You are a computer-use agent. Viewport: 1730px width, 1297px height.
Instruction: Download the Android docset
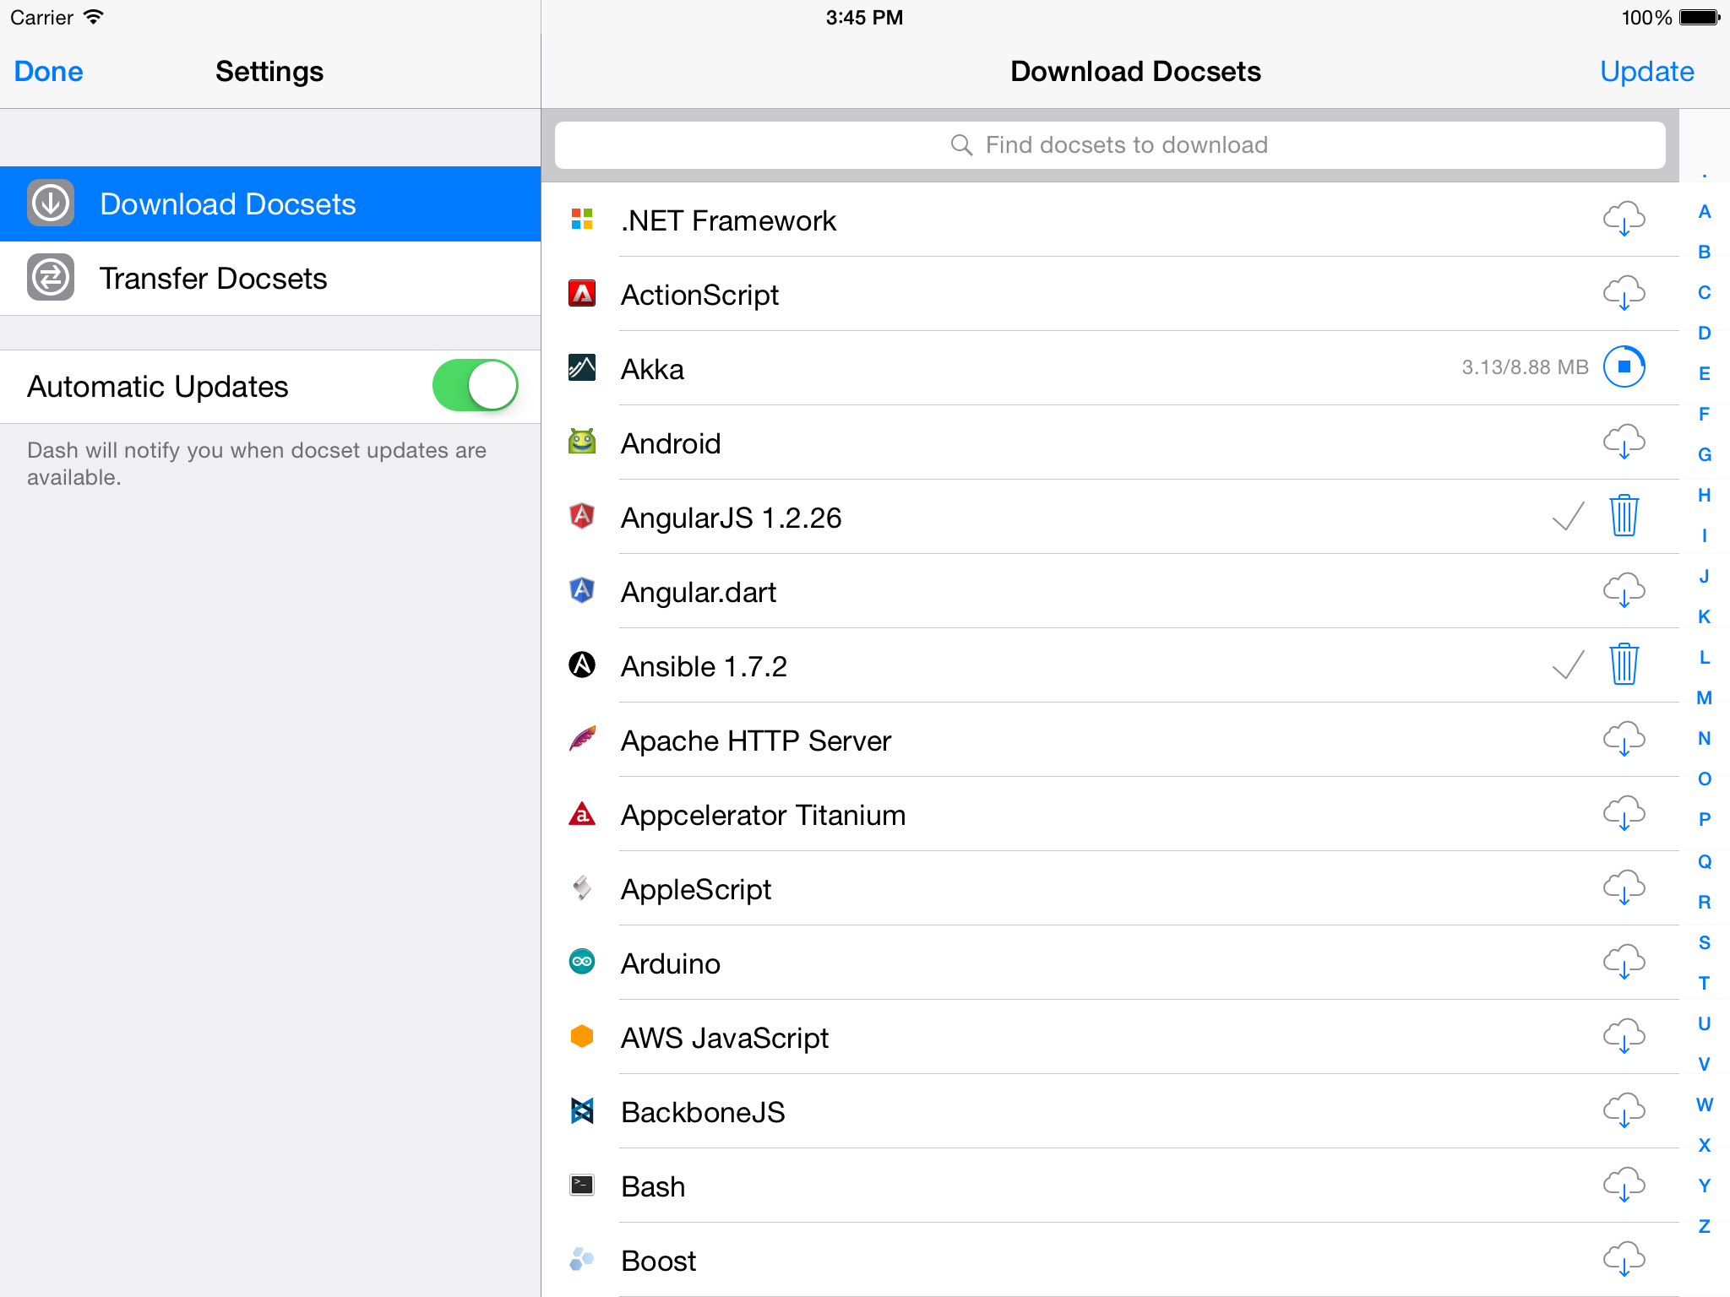point(1624,442)
